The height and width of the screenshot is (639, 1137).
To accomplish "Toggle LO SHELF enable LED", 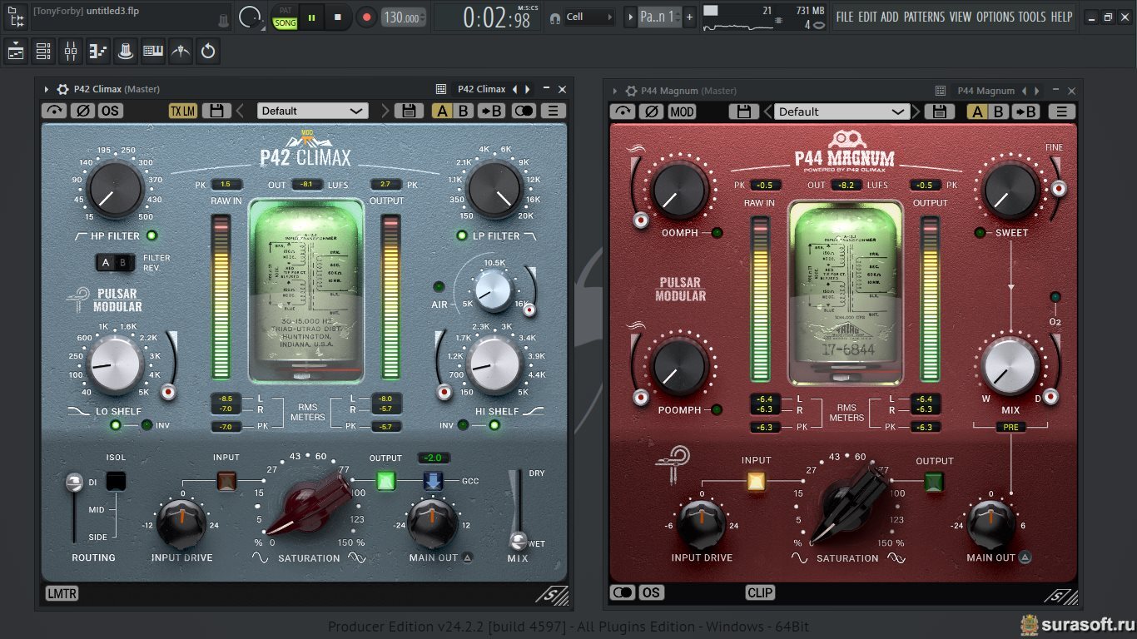I will coord(116,425).
